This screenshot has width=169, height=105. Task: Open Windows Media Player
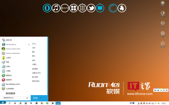click(11, 53)
